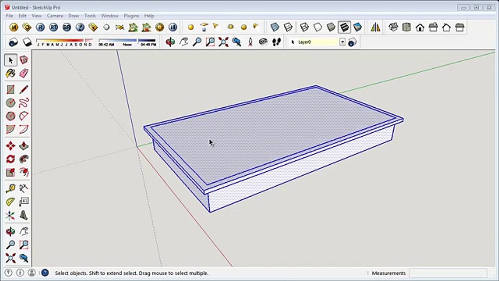Screen dimensions: 499x281
Task: Select the Scale tool
Action: 11,172
